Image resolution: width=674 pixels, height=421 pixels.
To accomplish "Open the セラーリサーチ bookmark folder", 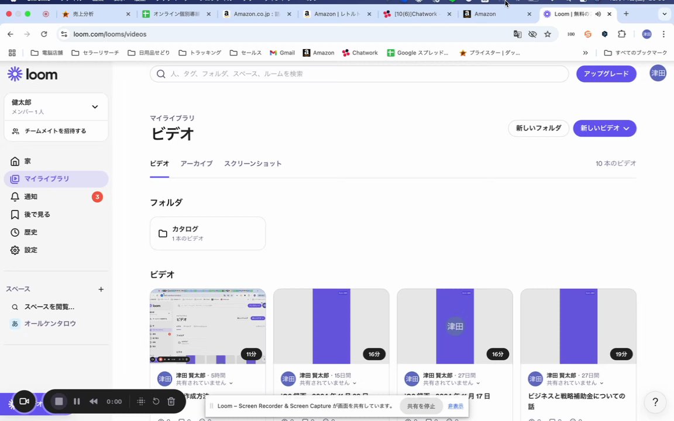I will click(x=95, y=53).
